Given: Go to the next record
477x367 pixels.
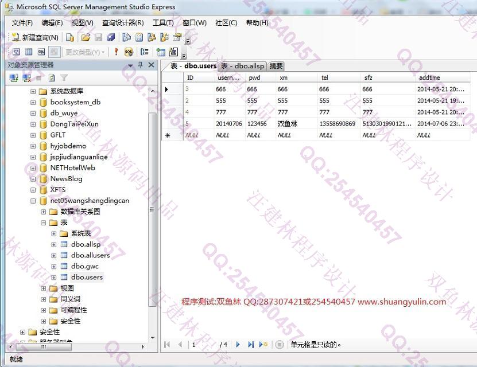Looking at the screenshot, I should click(x=238, y=344).
